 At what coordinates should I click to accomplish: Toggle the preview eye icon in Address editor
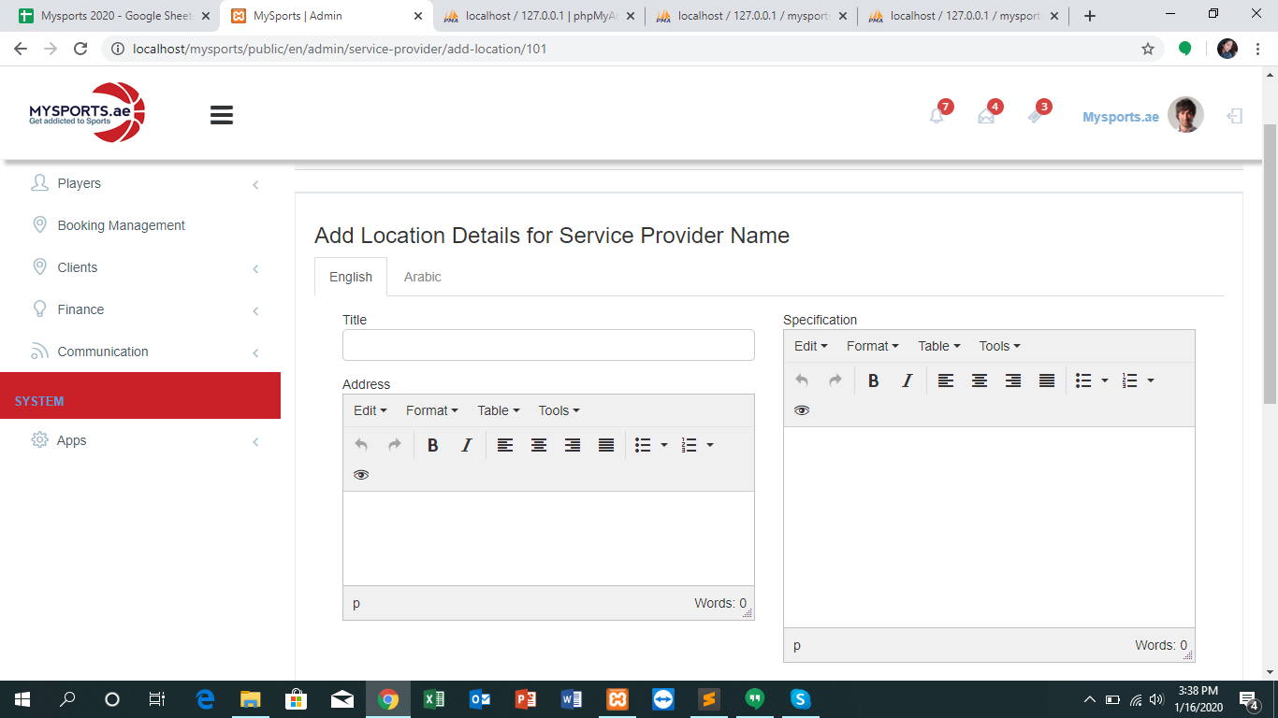coord(361,475)
